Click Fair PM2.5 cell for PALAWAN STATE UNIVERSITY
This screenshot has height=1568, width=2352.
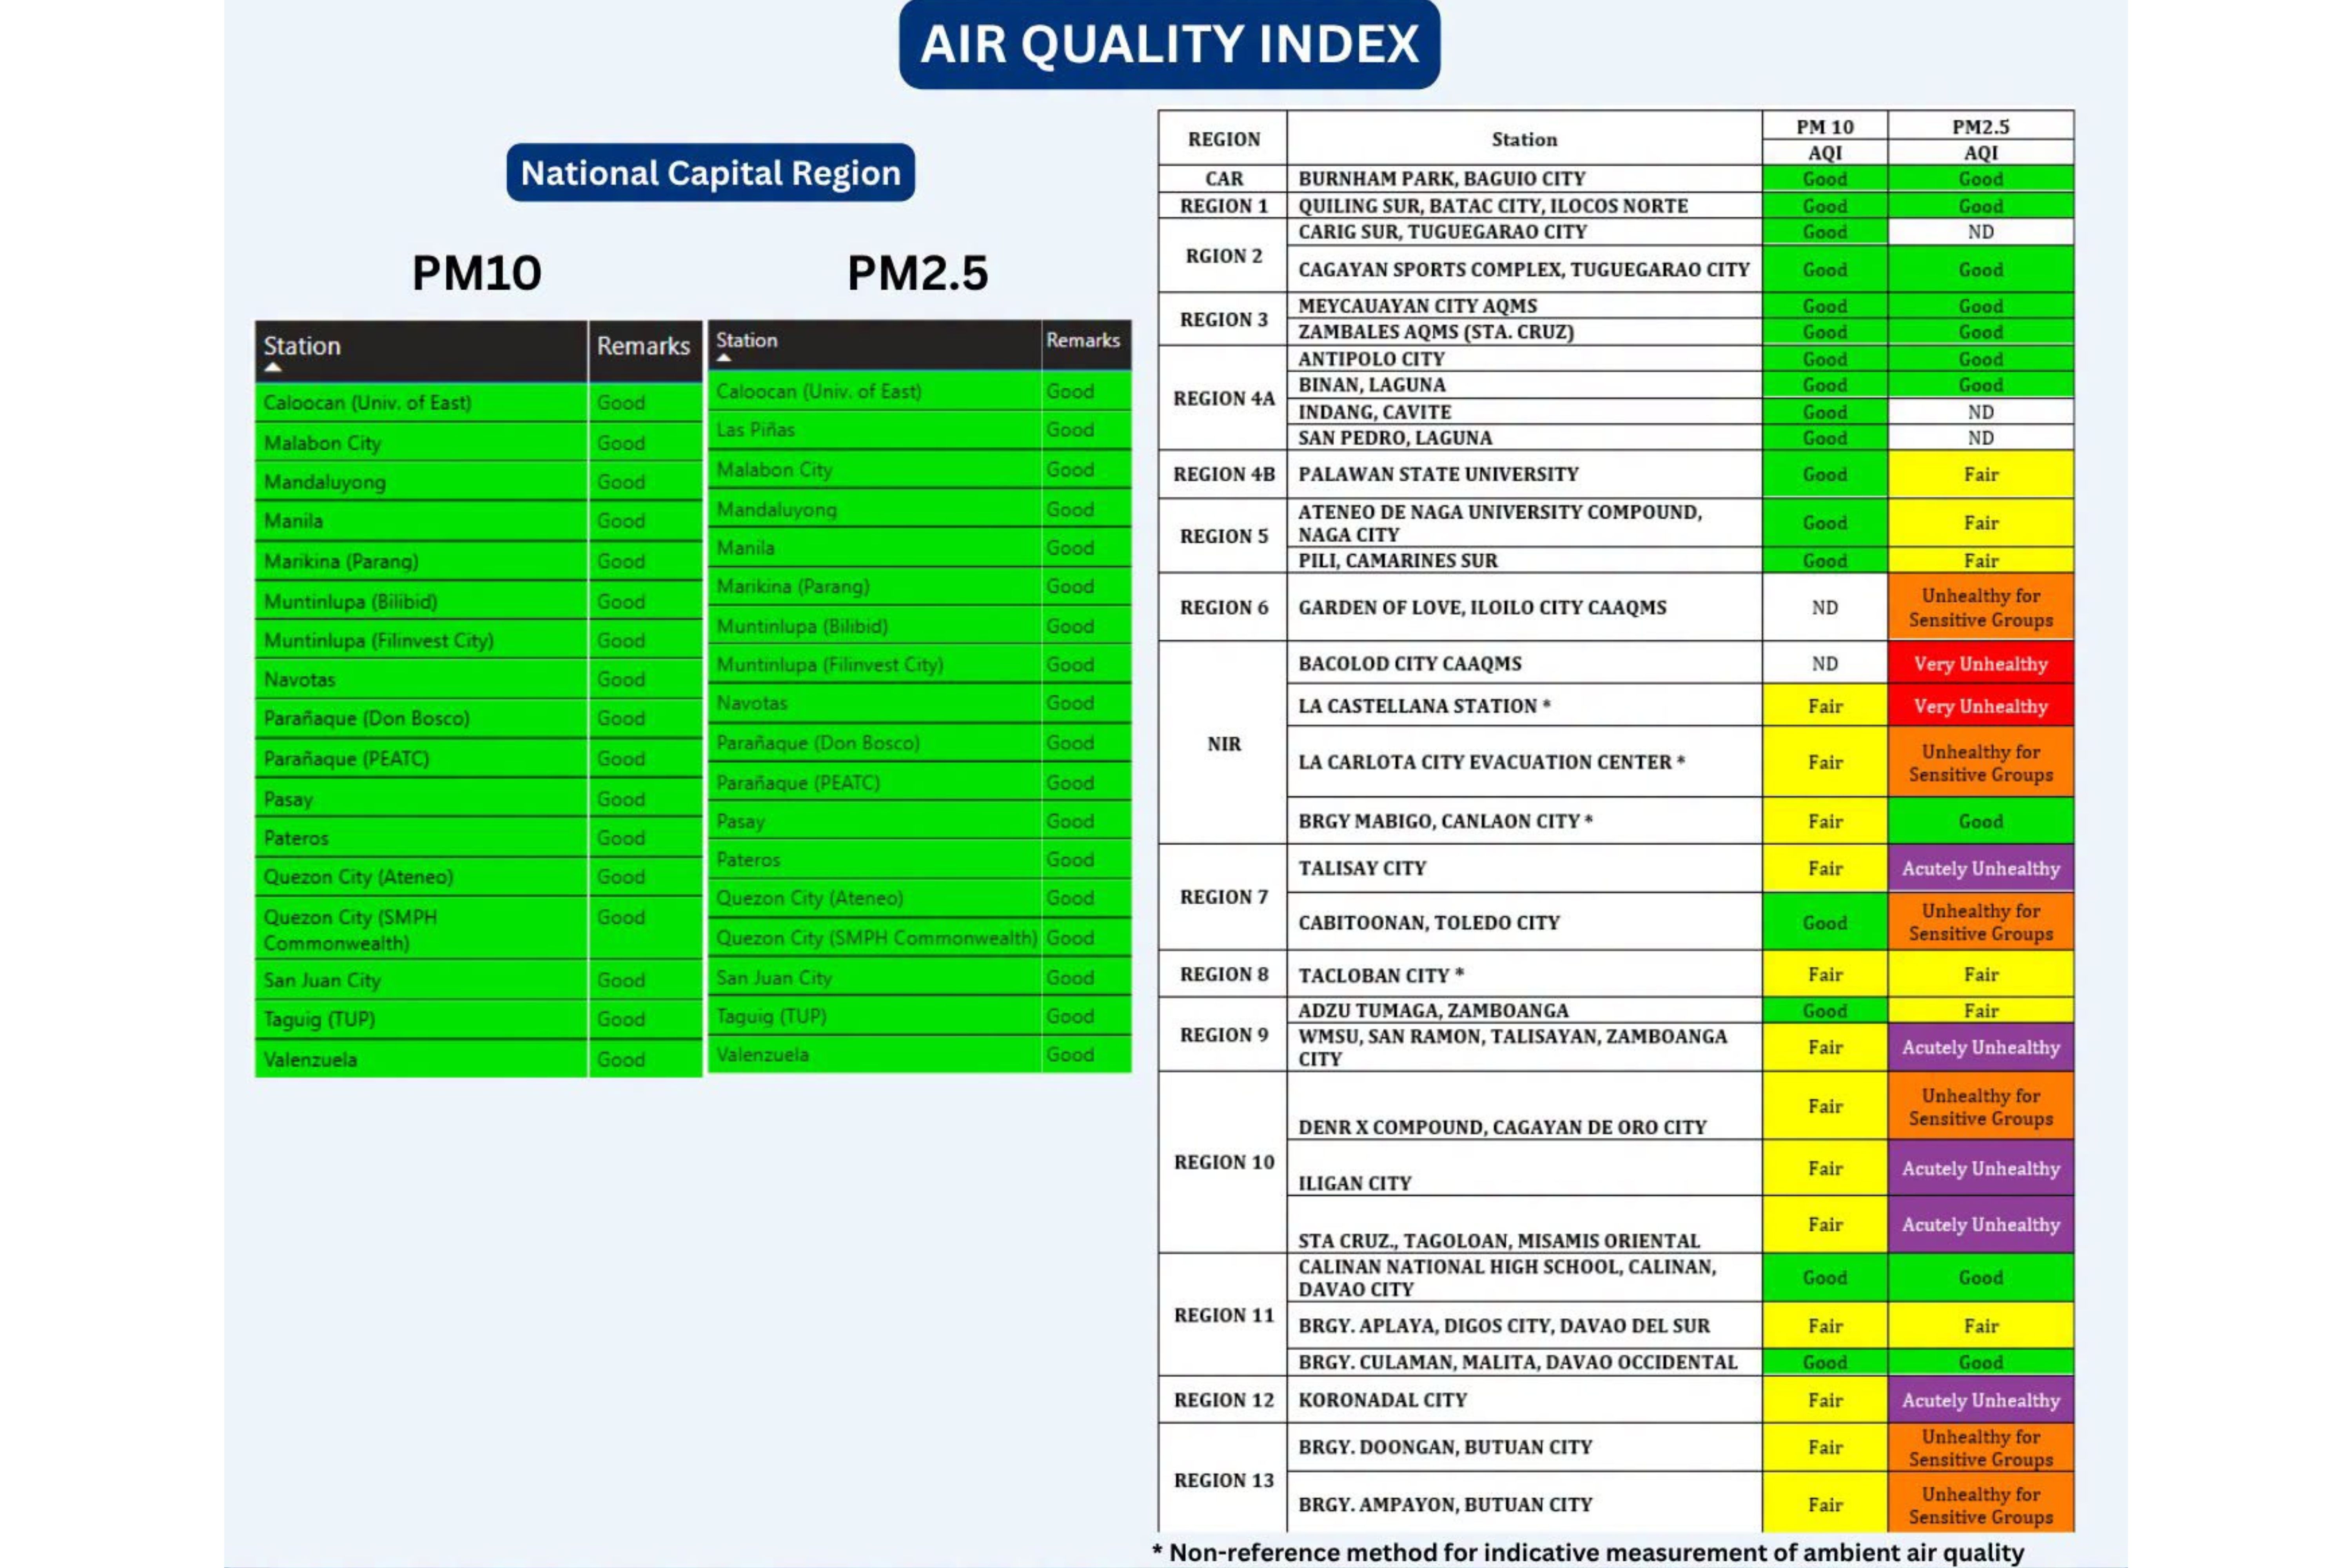(1981, 474)
